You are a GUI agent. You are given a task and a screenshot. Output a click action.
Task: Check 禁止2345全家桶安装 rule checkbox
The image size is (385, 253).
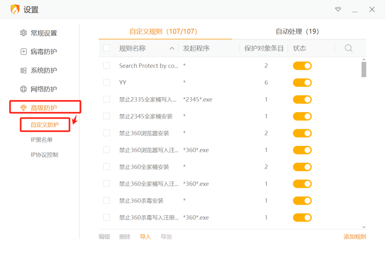point(107,116)
